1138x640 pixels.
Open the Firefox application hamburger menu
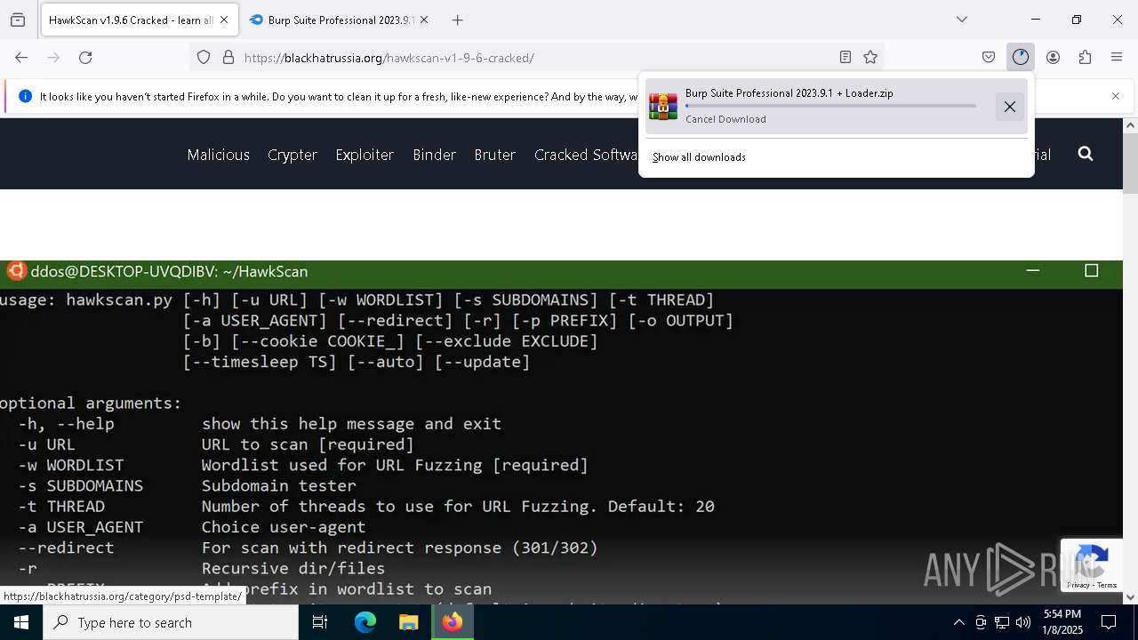(x=1117, y=58)
